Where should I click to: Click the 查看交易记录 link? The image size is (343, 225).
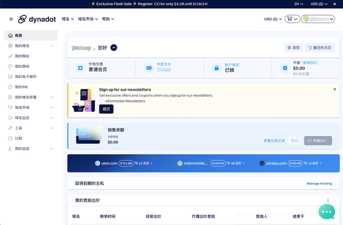274,141
